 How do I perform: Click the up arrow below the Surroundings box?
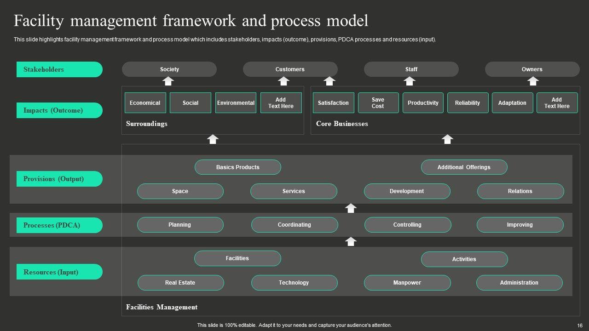click(x=213, y=139)
